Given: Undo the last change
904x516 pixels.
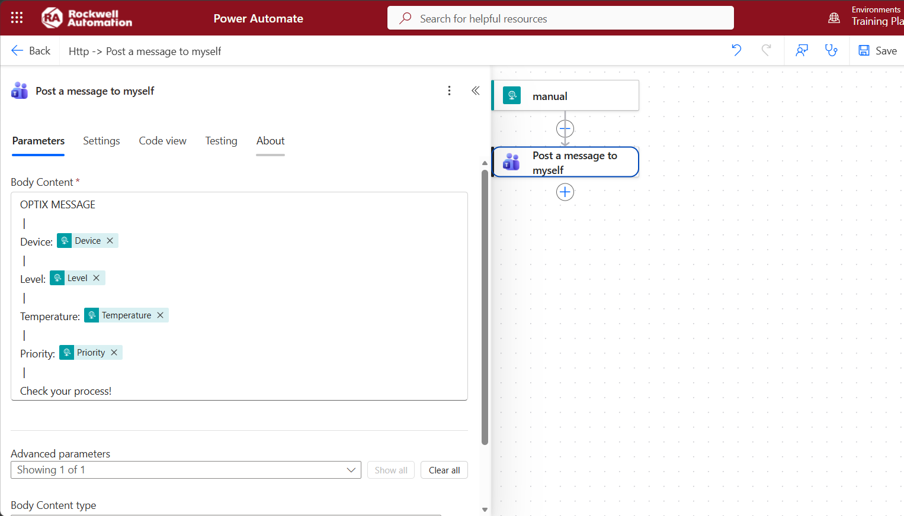Looking at the screenshot, I should 736,50.
